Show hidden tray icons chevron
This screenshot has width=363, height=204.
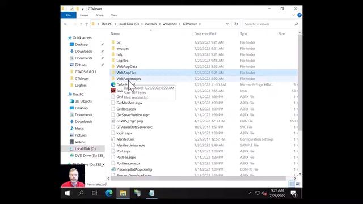(251, 193)
